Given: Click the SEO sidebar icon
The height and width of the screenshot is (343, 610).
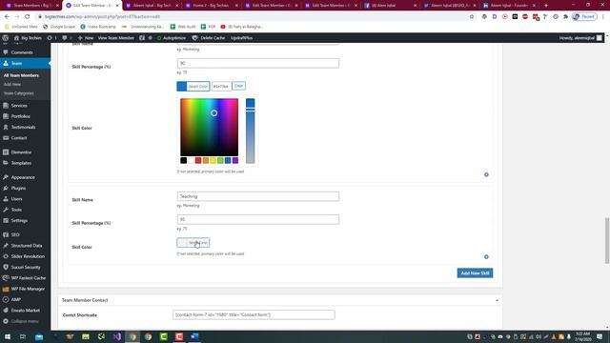Looking at the screenshot, I should 6,234.
